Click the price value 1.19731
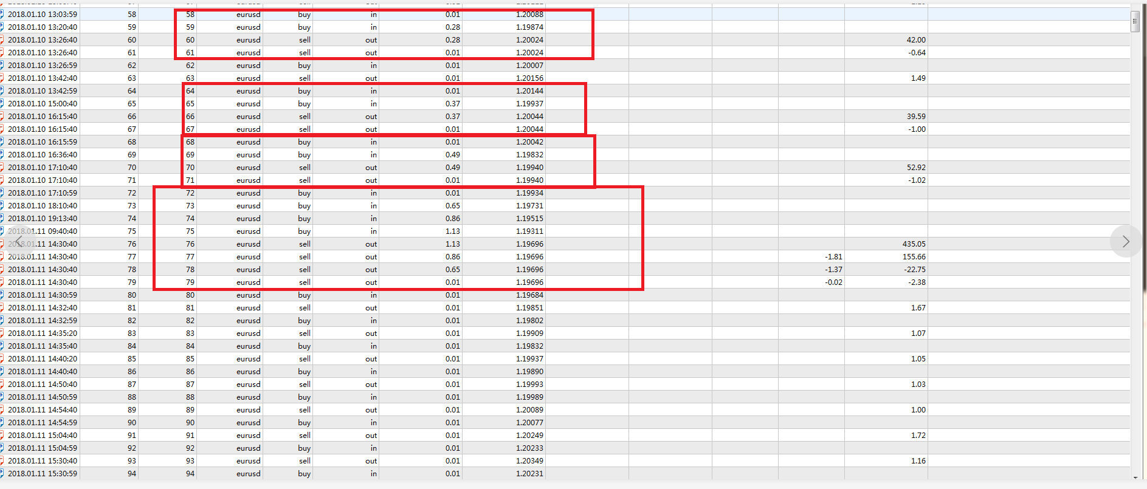 pyautogui.click(x=529, y=205)
